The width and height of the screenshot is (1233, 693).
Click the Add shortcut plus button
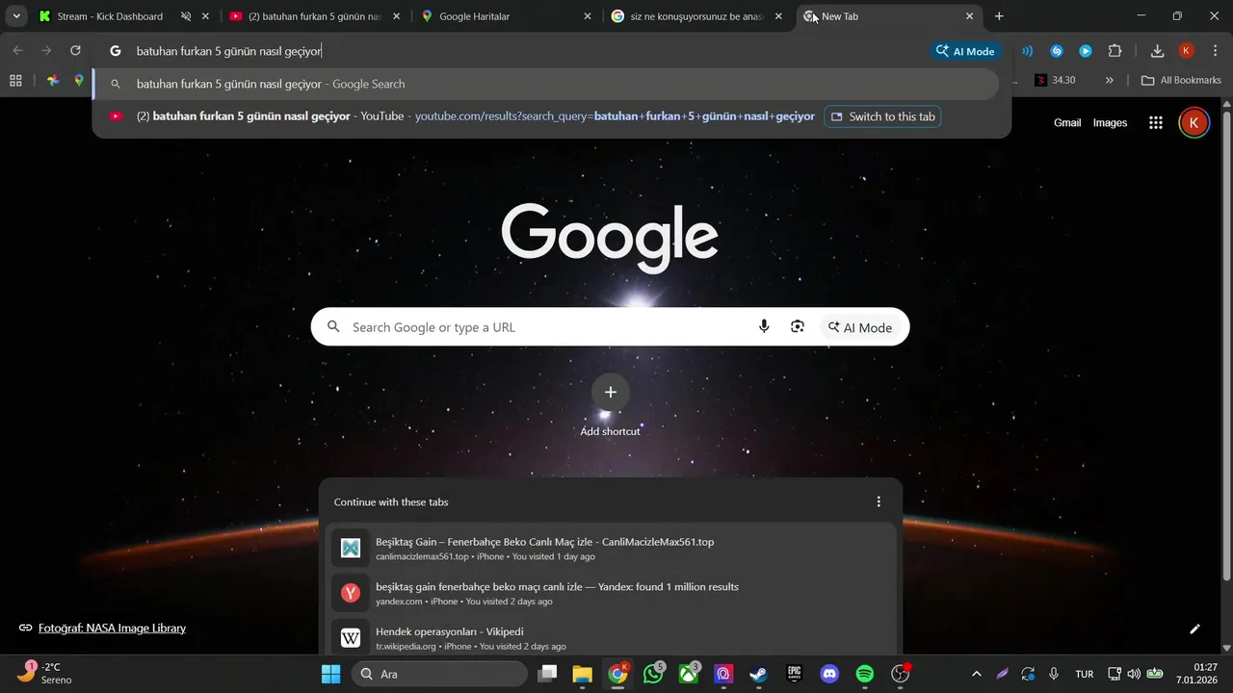[x=610, y=392]
